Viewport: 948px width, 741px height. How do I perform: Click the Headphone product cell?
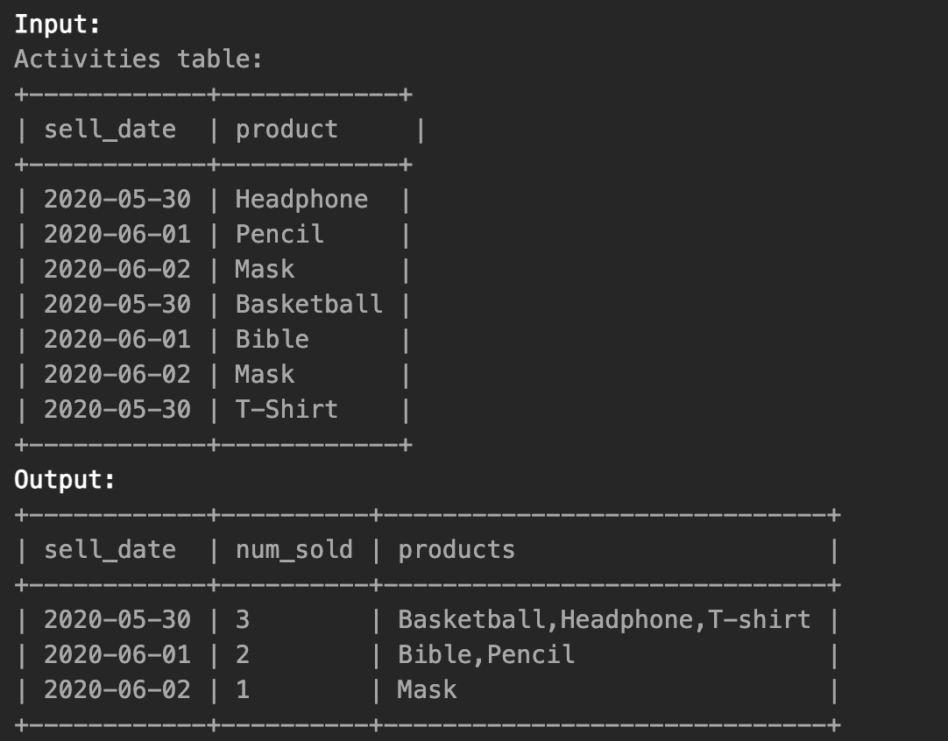tap(301, 200)
